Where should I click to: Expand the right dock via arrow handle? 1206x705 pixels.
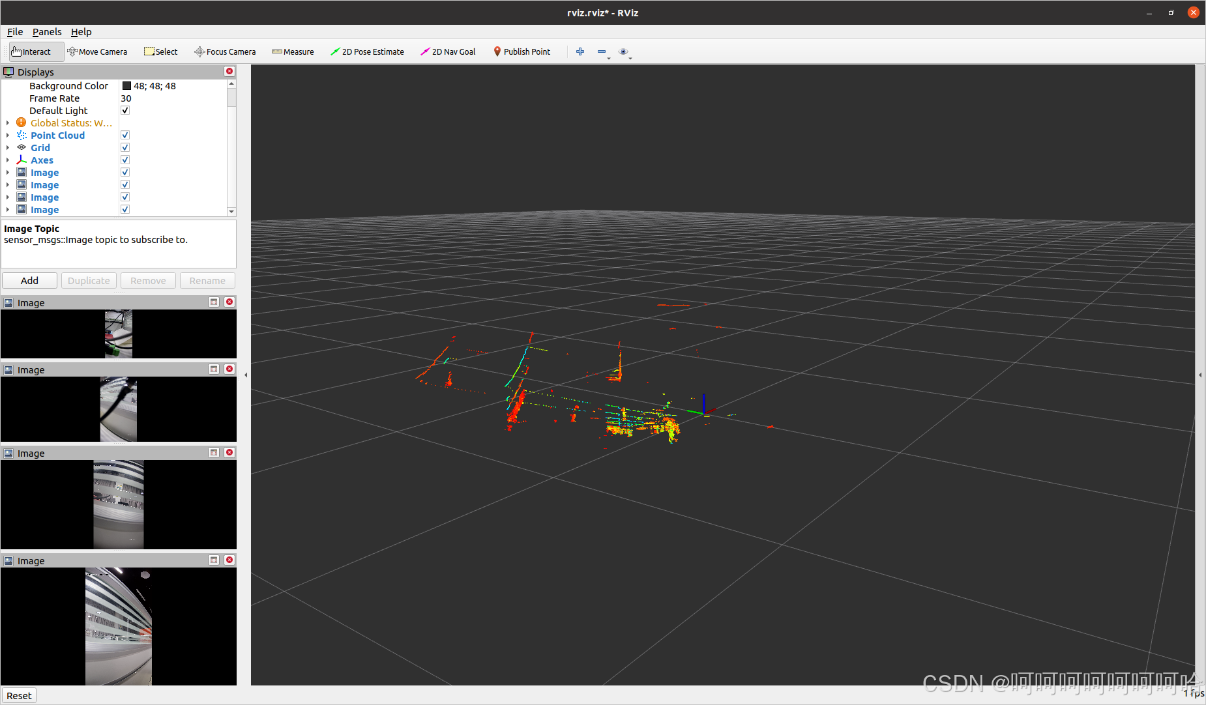tap(1200, 375)
